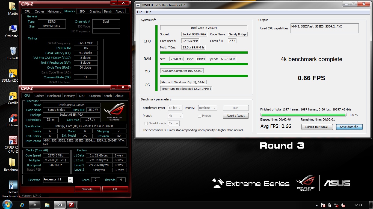Viewport: 373px width, 209px height.
Task: Switch to Mainboard tab in lower CPU-Z
Action: tap(54, 96)
